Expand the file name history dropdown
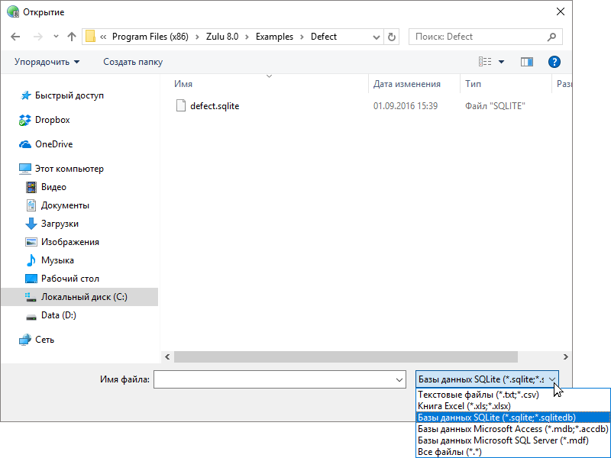611x458 pixels. click(399, 379)
